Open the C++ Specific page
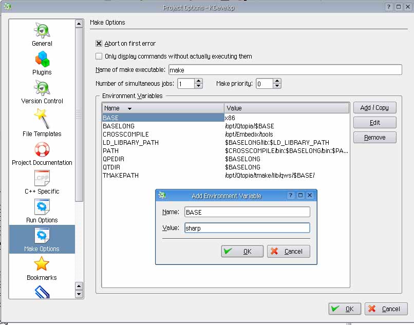Viewport: 414px width, 325px height. pyautogui.click(x=42, y=182)
